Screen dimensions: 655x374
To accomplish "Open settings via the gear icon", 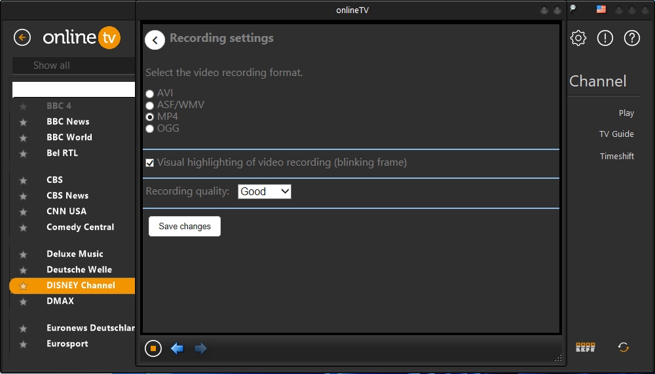I will [578, 38].
